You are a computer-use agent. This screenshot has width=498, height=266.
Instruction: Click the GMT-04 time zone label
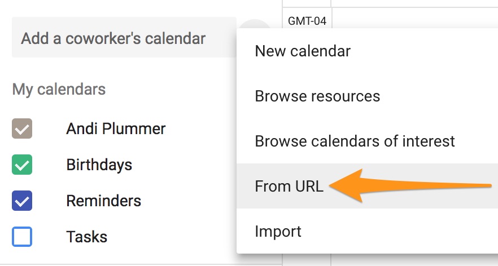click(x=307, y=21)
